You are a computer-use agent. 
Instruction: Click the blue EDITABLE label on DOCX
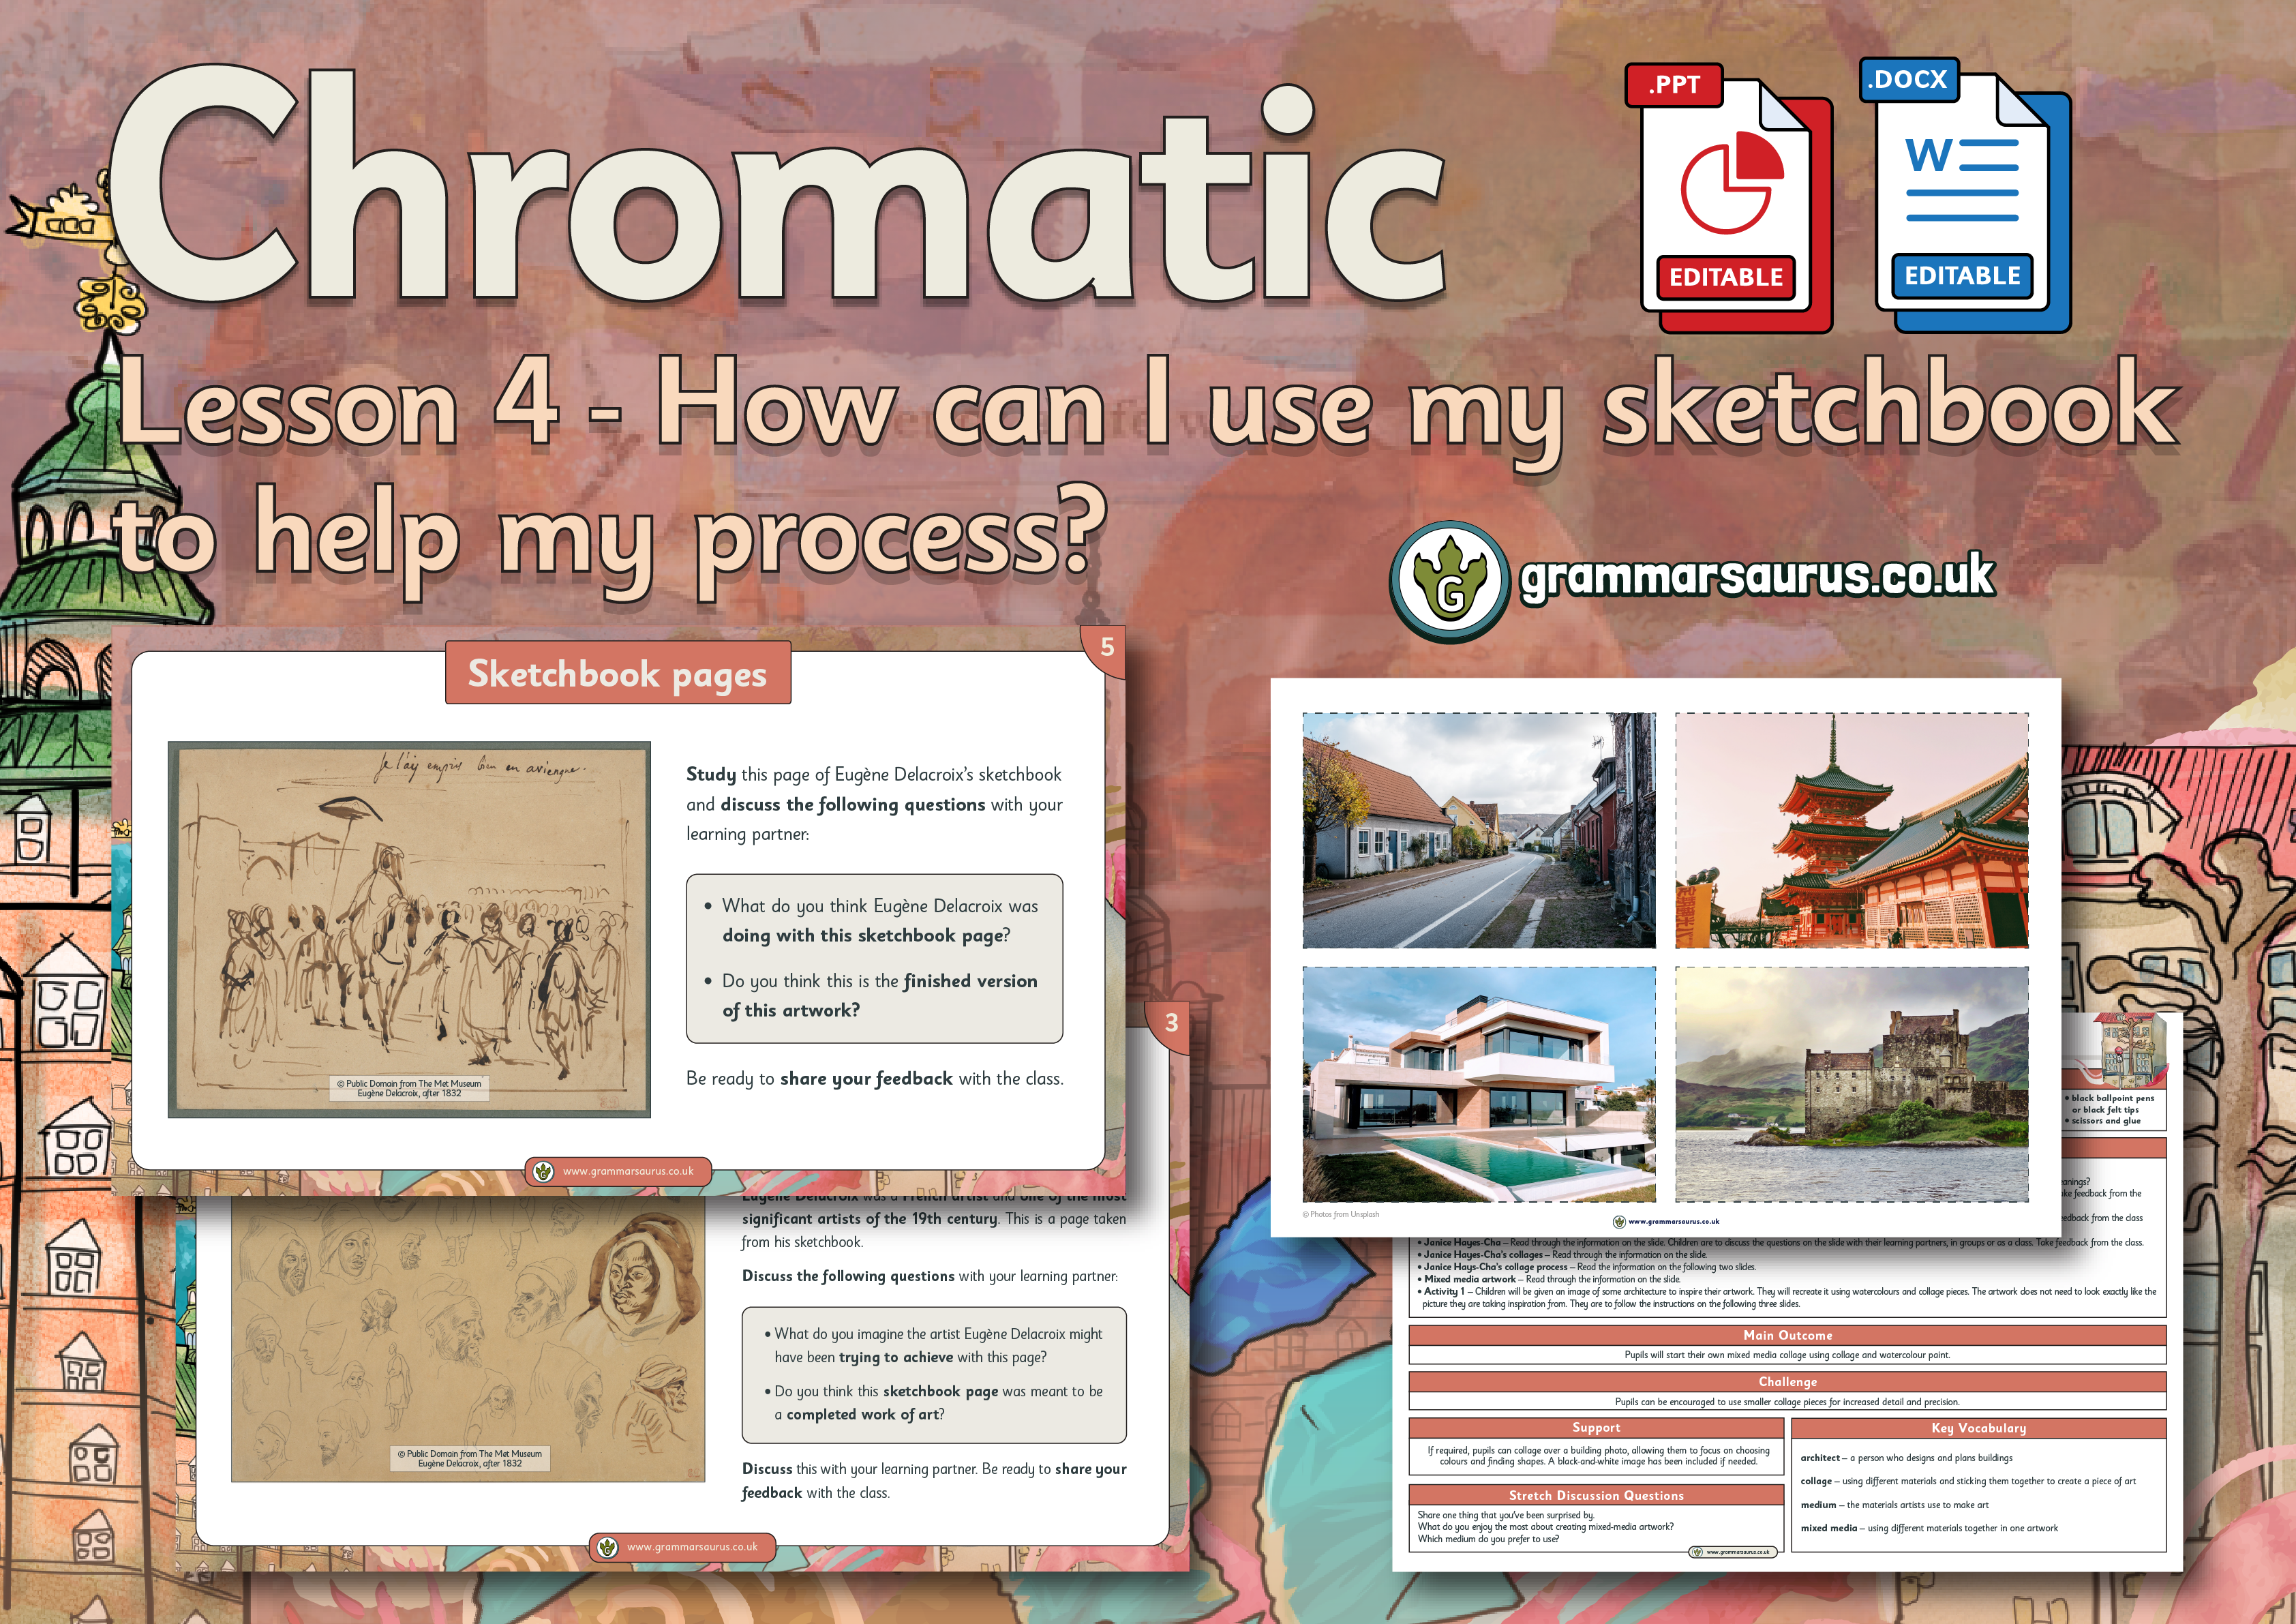click(1962, 275)
